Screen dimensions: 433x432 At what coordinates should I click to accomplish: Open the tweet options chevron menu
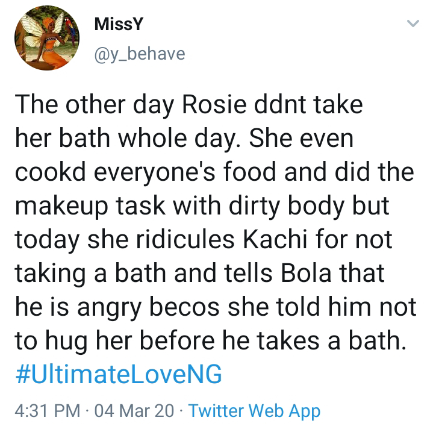click(413, 23)
